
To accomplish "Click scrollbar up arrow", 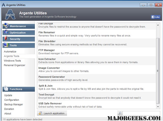I will [x=158, y=25].
